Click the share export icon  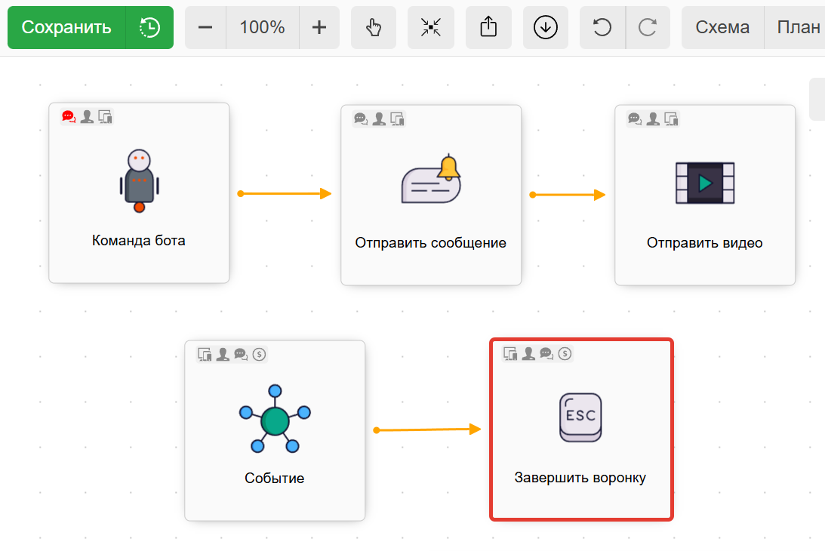pyautogui.click(x=488, y=28)
